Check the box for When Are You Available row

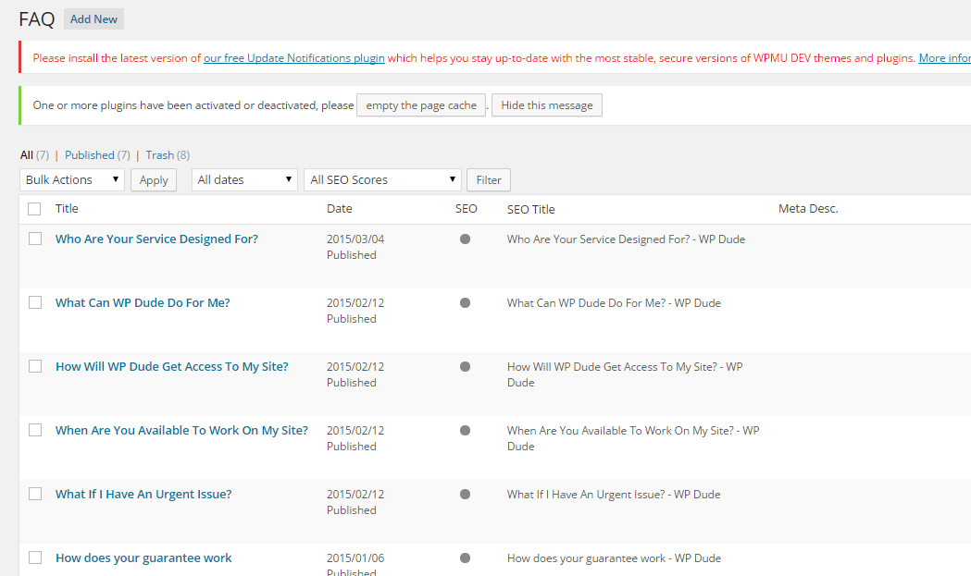tap(35, 430)
